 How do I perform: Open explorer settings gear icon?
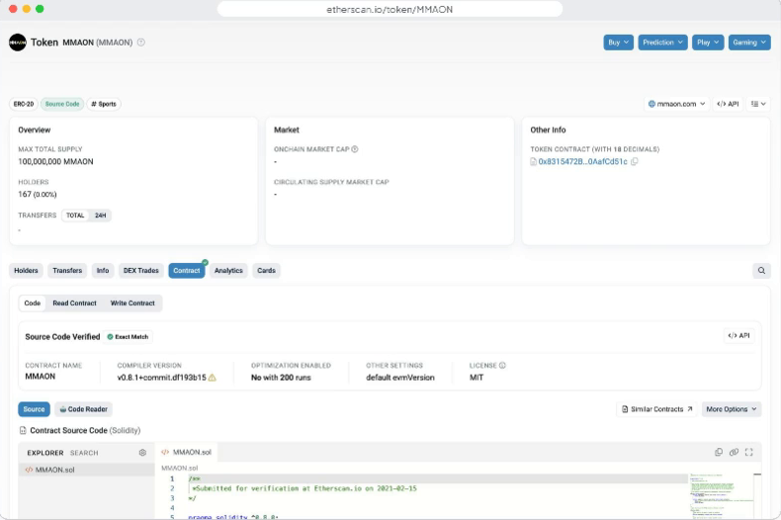pyautogui.click(x=142, y=452)
